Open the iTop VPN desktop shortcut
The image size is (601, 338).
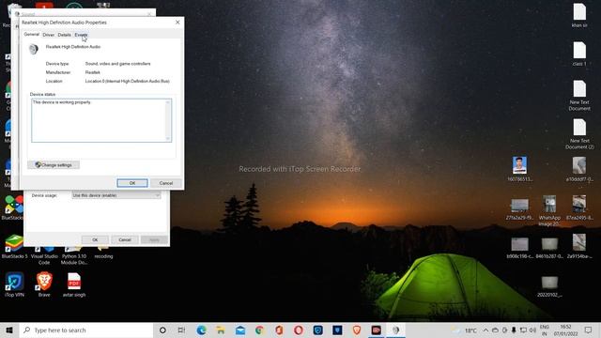[15, 284]
